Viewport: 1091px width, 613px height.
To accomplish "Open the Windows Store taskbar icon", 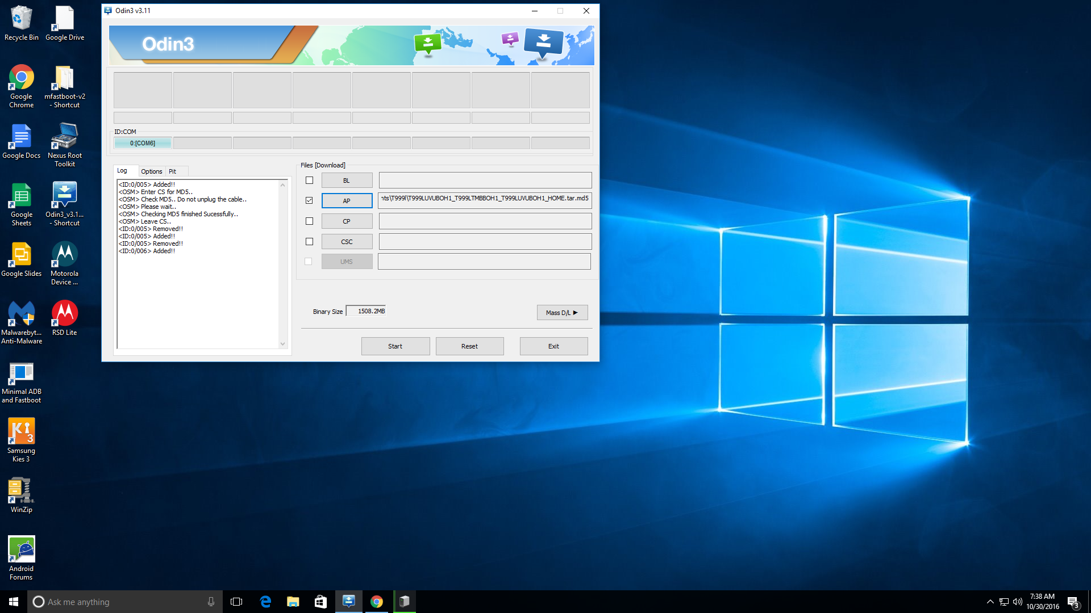I will pos(321,602).
